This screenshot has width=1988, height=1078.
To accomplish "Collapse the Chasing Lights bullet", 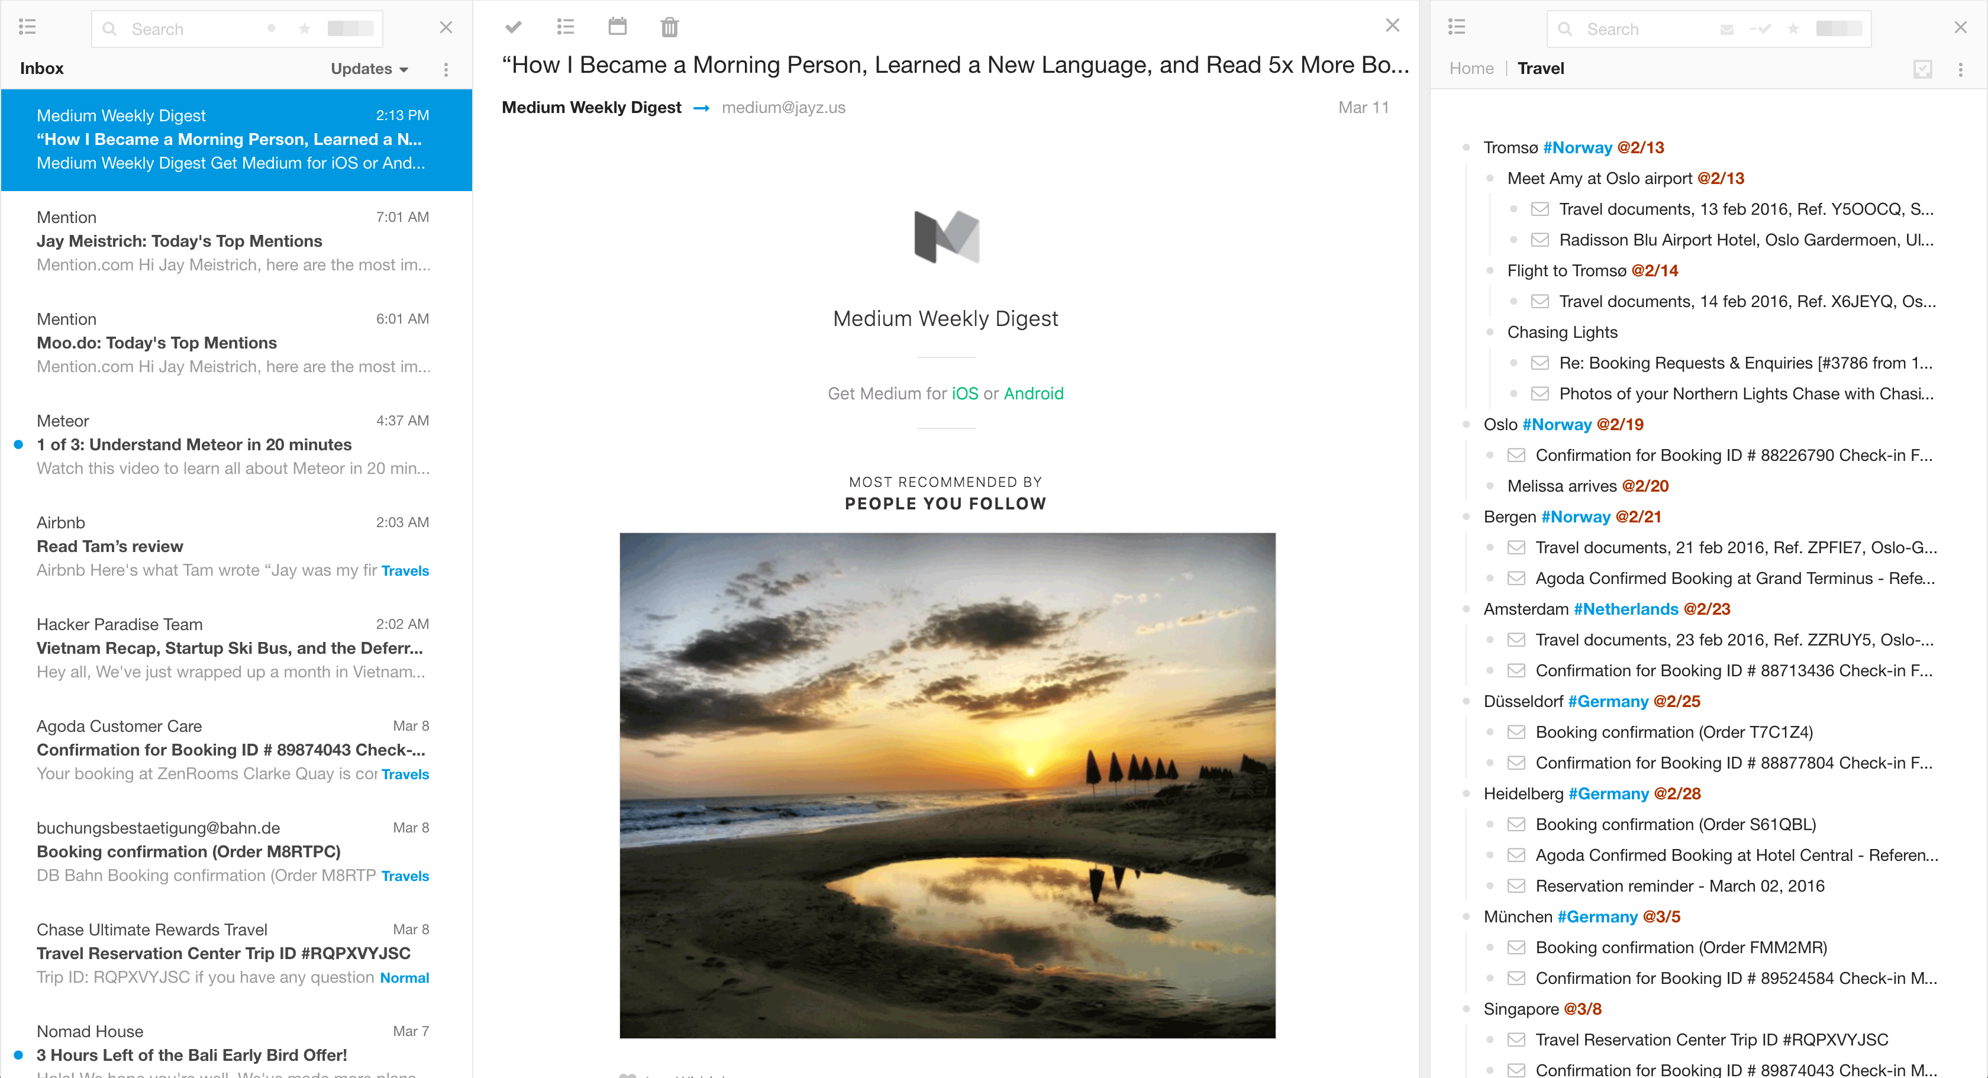I will [1490, 332].
